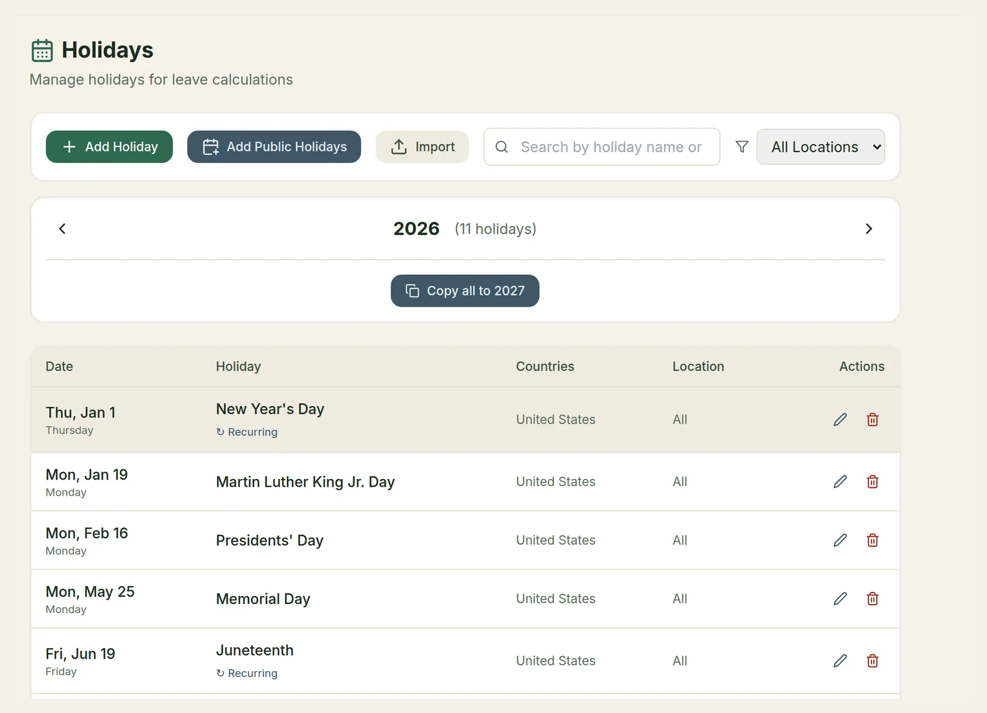Delete Martin Luther King Jr. Day entry

(x=873, y=482)
